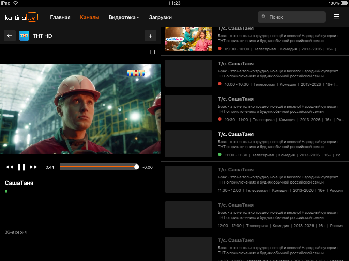Screen dimensions: 349x261
Task: Fast forward the video playback
Action: (33, 167)
